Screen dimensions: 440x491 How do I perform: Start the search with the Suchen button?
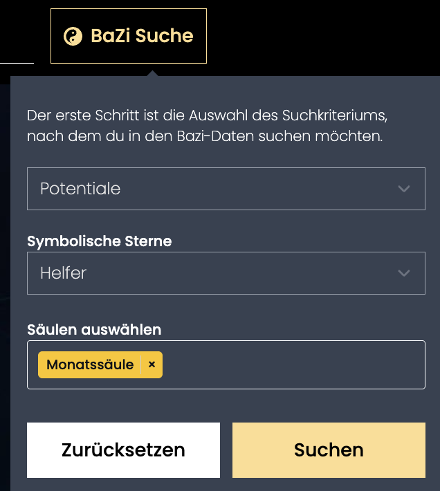[x=329, y=450]
